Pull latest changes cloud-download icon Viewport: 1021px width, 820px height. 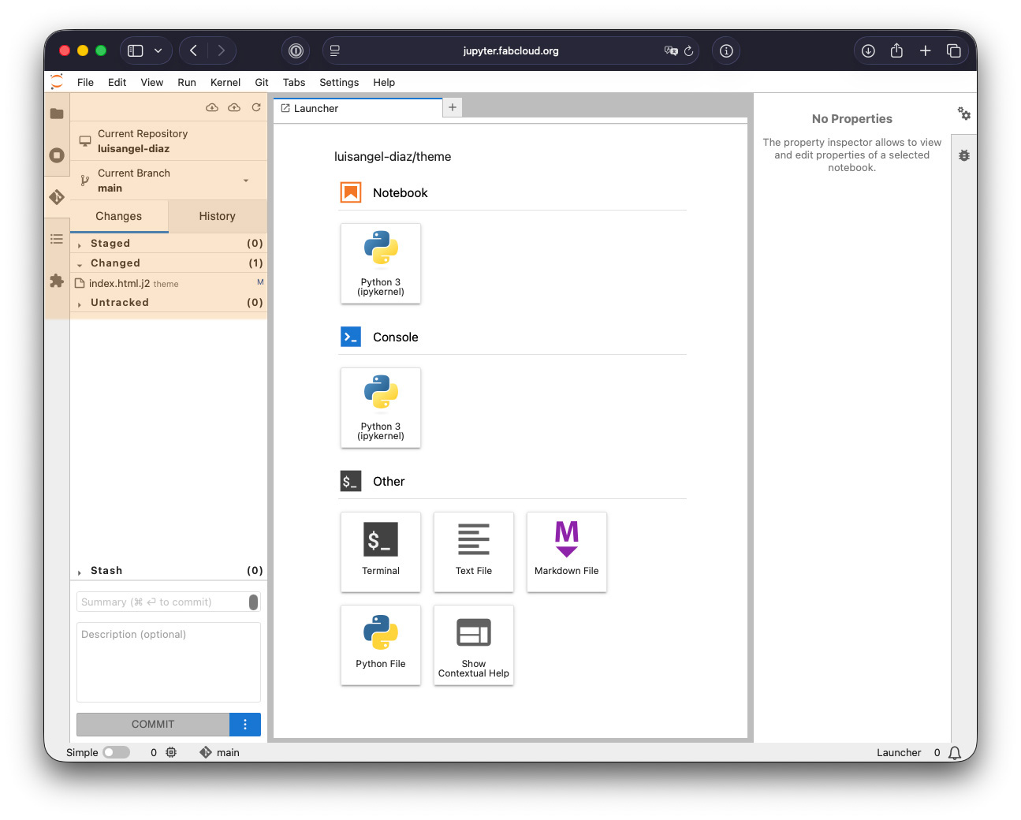(x=212, y=108)
